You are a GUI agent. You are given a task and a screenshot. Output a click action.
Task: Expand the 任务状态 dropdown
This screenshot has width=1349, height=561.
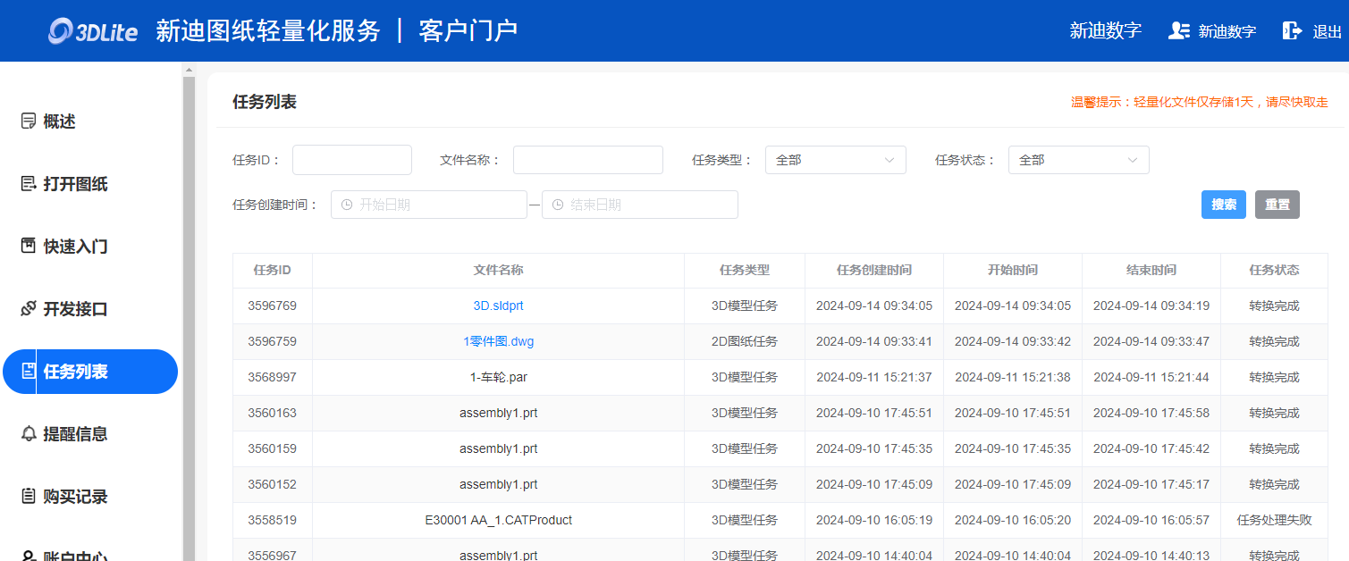tap(1078, 160)
